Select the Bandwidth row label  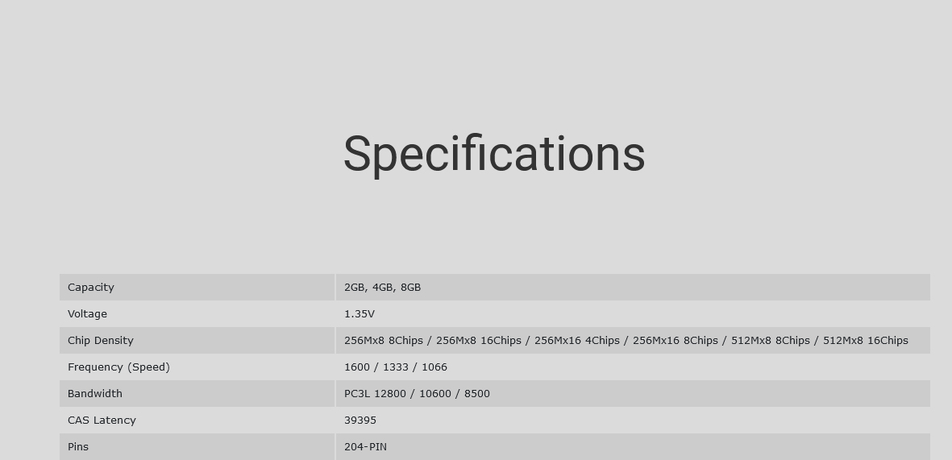(x=94, y=394)
